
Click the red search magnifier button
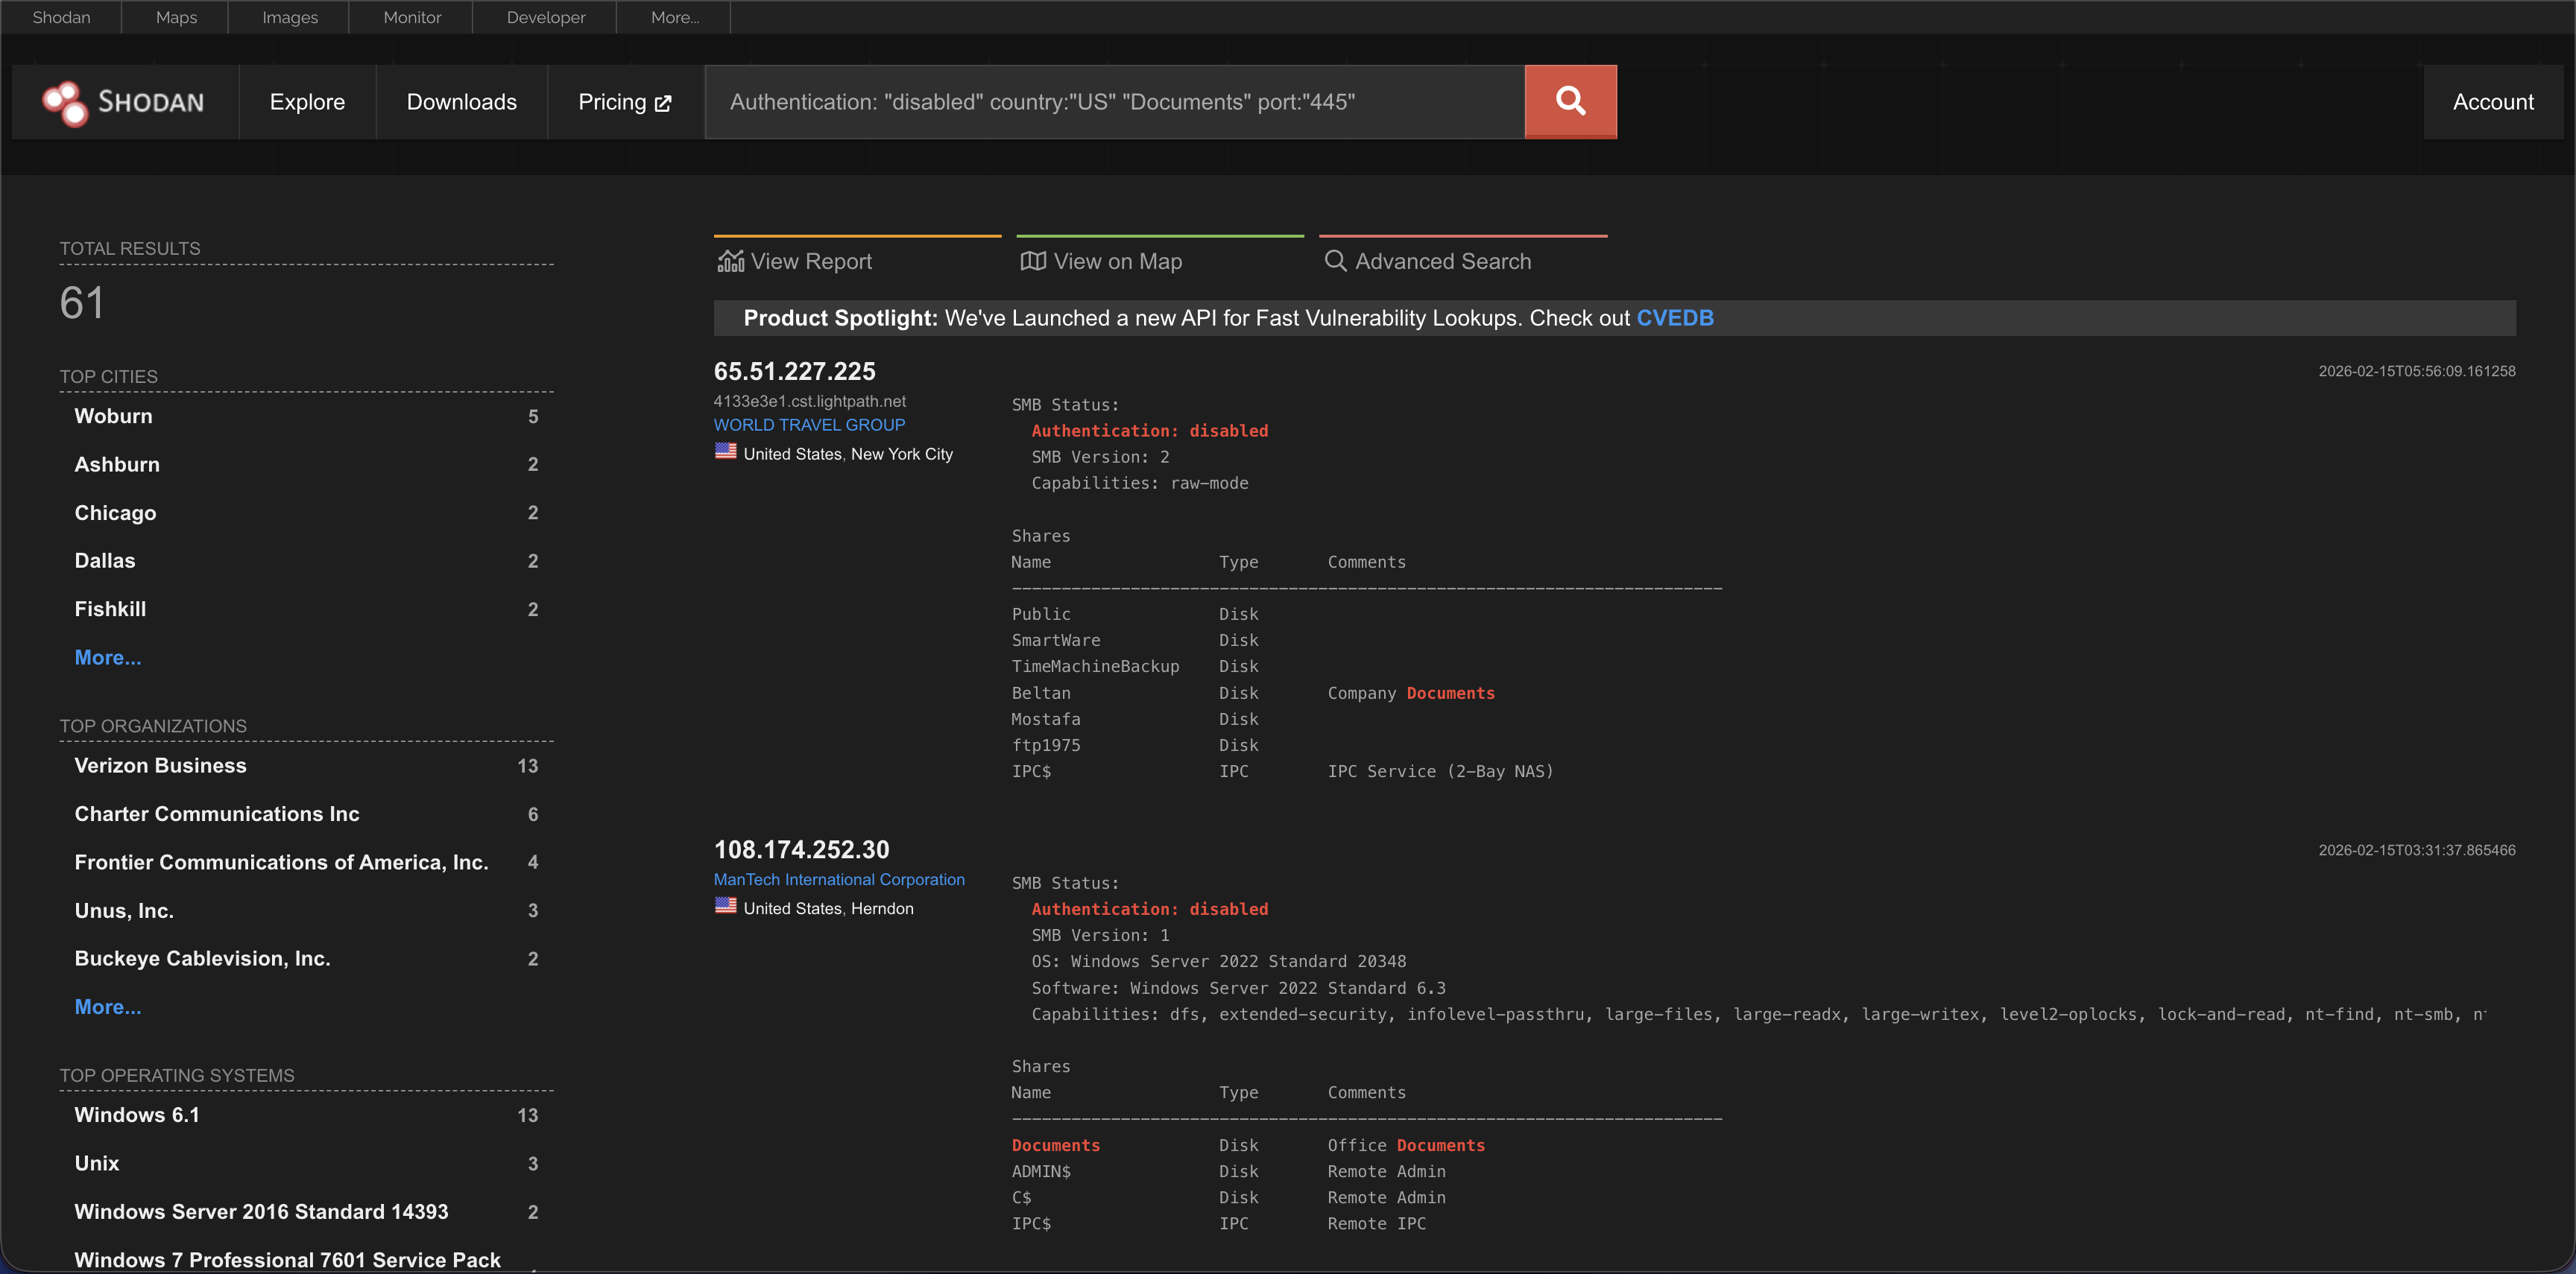[1570, 102]
